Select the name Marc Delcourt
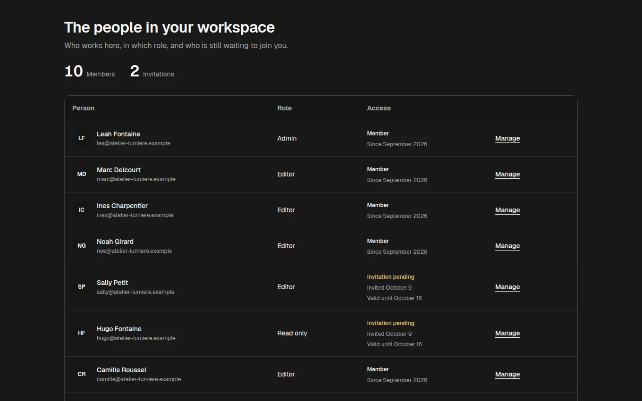 pyautogui.click(x=118, y=170)
